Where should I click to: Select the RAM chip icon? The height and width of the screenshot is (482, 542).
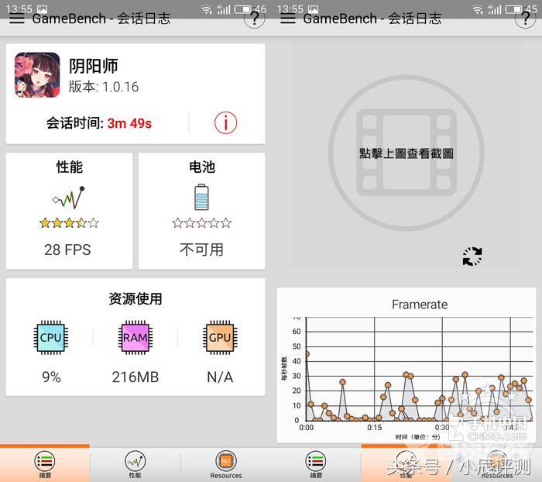coord(135,337)
